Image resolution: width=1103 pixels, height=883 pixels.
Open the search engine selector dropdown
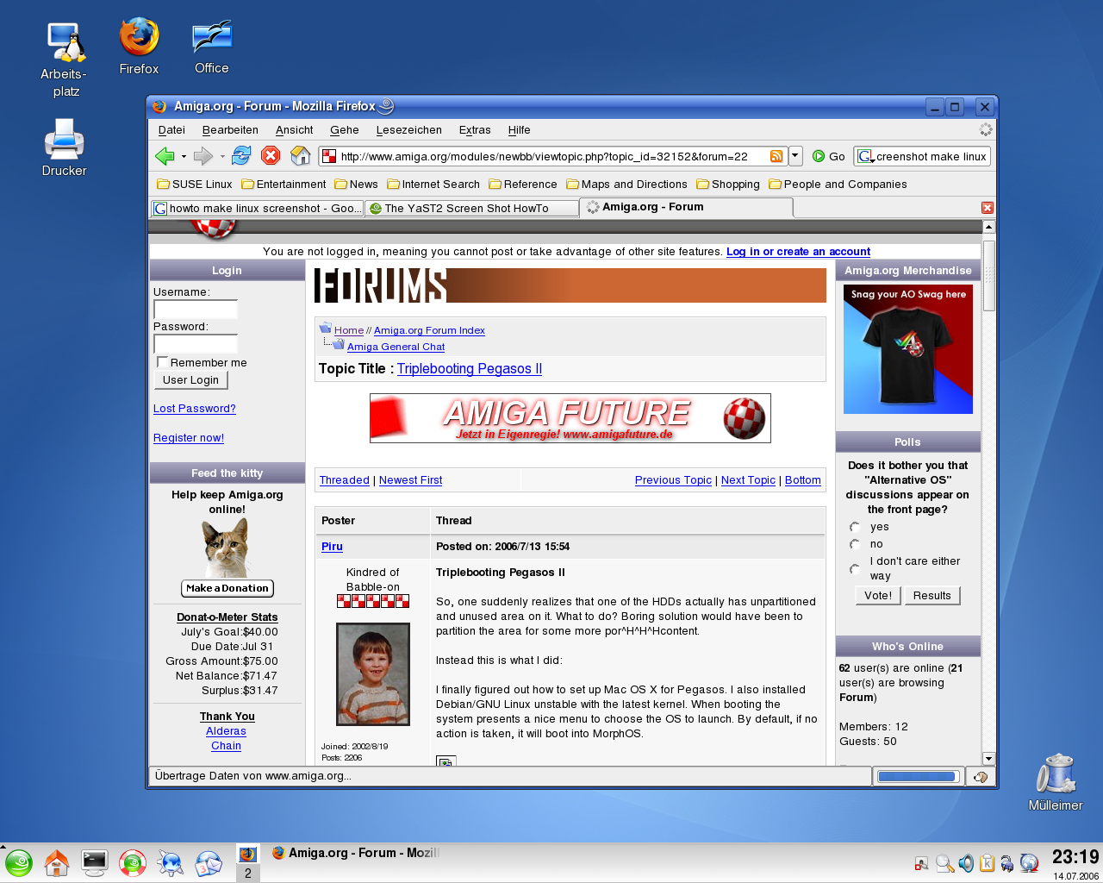point(865,157)
